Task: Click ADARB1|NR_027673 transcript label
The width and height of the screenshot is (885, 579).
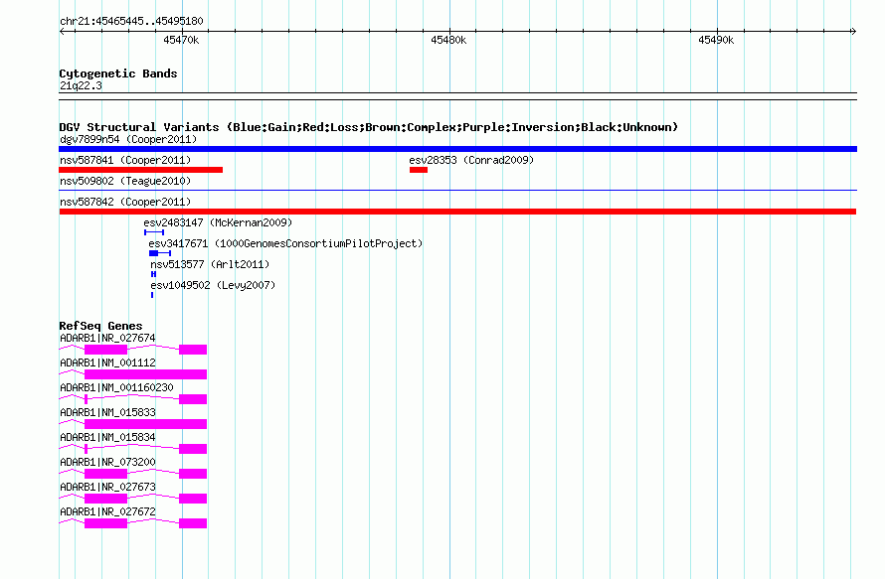Action: coord(107,487)
